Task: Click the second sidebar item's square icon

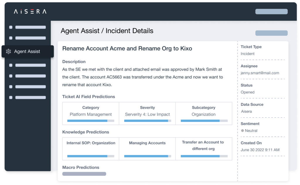Action: tap(11, 38)
